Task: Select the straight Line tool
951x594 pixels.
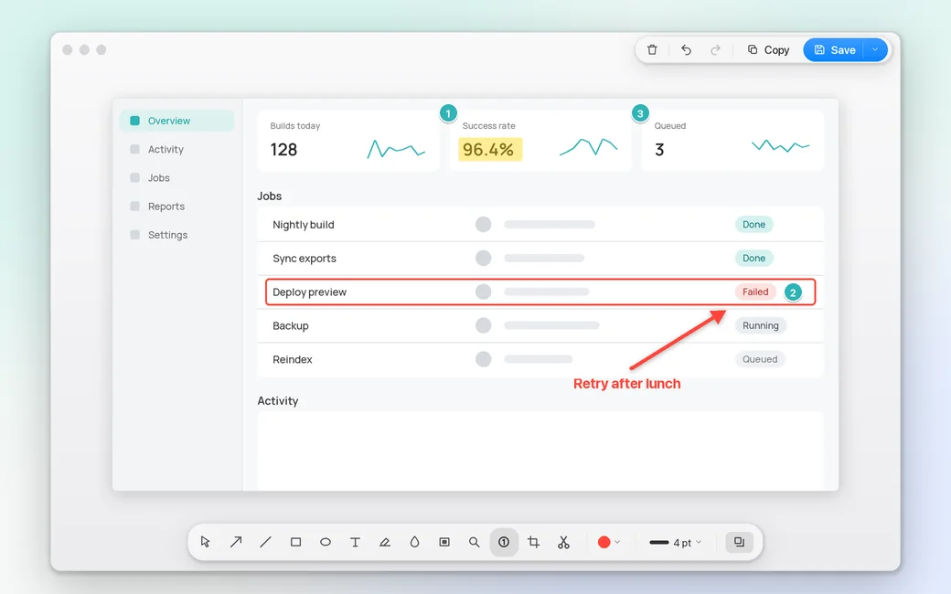Action: coord(266,542)
